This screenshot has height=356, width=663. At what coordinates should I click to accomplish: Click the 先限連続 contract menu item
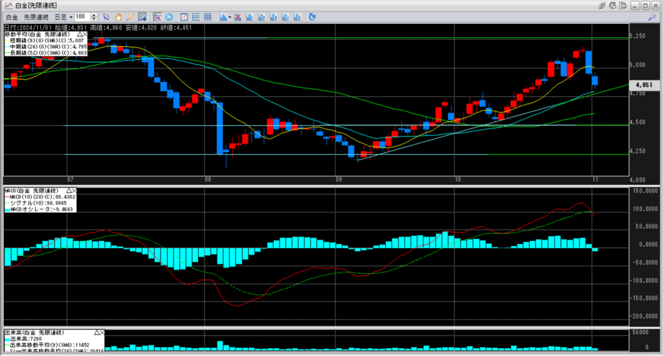(x=36, y=16)
